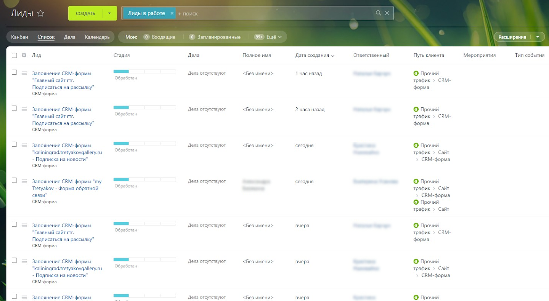Click "Дела отсутствуют" in 1 час назад row
This screenshot has width=549, height=301.
click(x=207, y=73)
